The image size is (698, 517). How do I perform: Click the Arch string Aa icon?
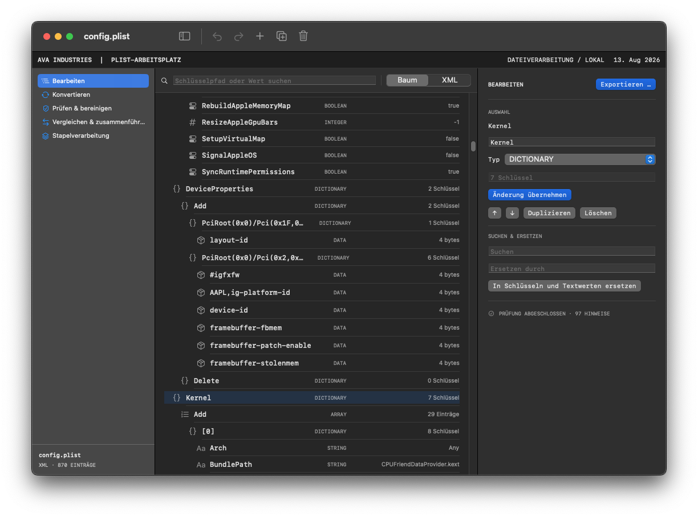coord(201,449)
